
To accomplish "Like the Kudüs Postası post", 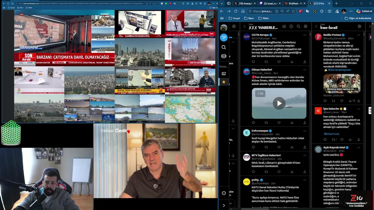I will pyautogui.click(x=342, y=101).
